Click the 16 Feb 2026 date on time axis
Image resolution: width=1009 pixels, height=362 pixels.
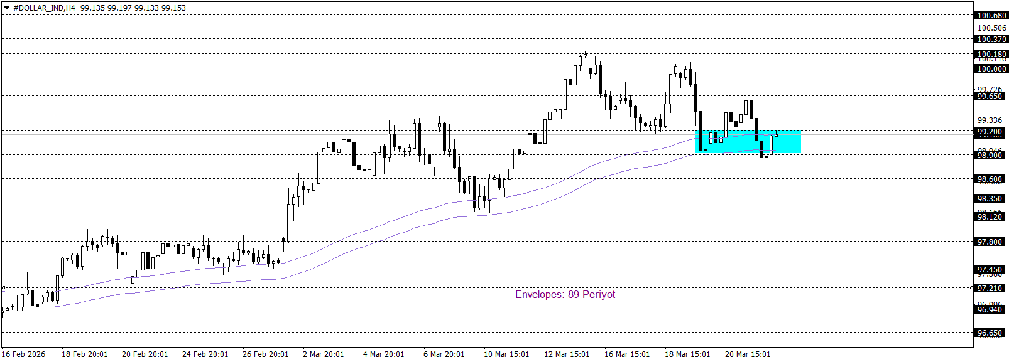tap(24, 354)
